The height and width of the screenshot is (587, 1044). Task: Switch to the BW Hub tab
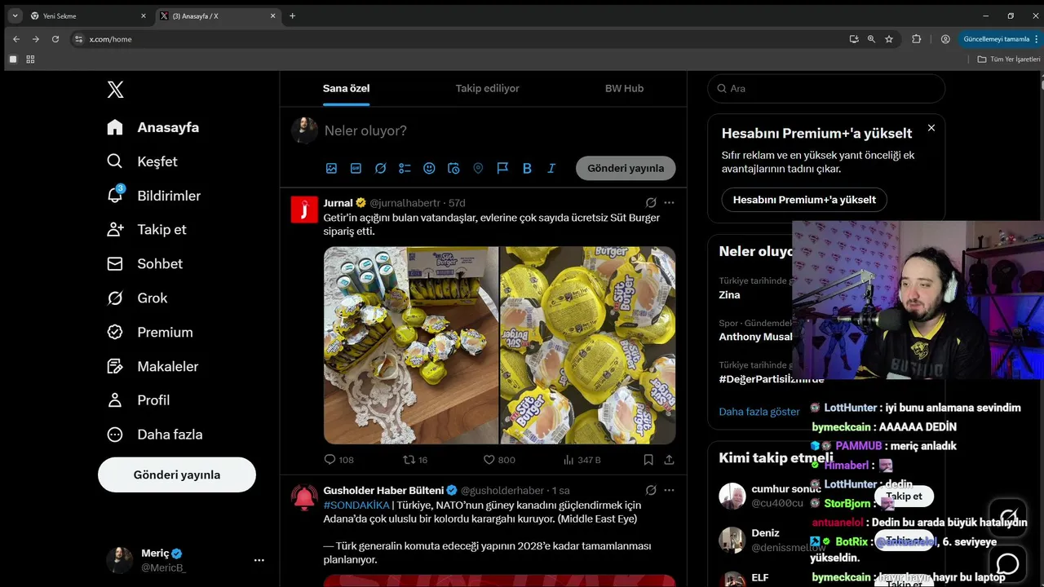[x=624, y=88]
